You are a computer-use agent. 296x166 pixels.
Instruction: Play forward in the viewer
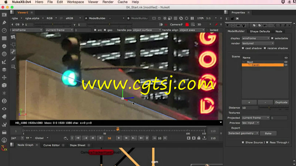point(119,138)
